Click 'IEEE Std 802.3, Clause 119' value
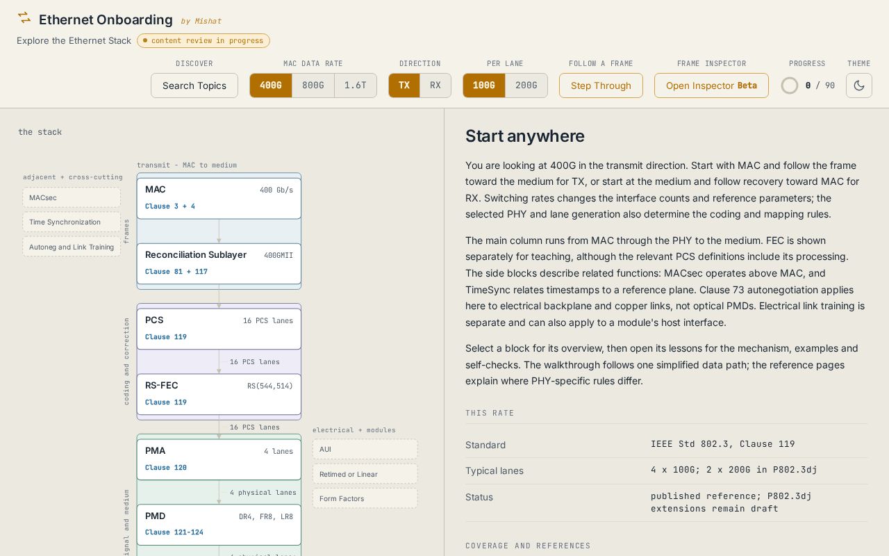Screen dimensions: 889x556 723,444
